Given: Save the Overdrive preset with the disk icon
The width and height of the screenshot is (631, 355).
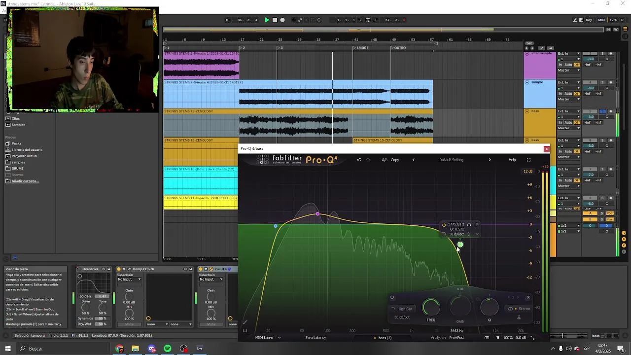Looking at the screenshot, I should (109, 269).
